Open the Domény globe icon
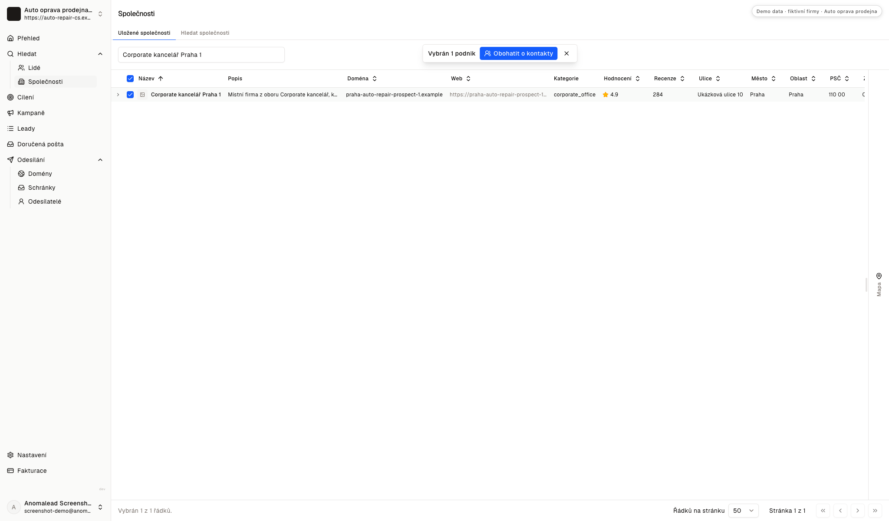 point(21,174)
